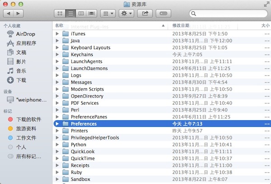Switch to Cover Flow view
Screen dimensions: 271x184
point(92,14)
